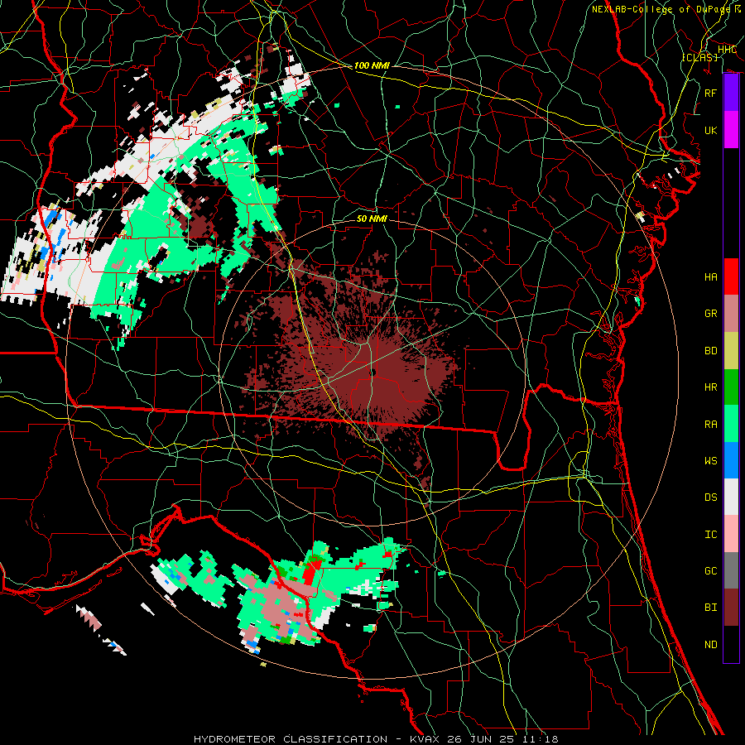
Task: Click the RA rain legend swatch
Action: point(731,424)
